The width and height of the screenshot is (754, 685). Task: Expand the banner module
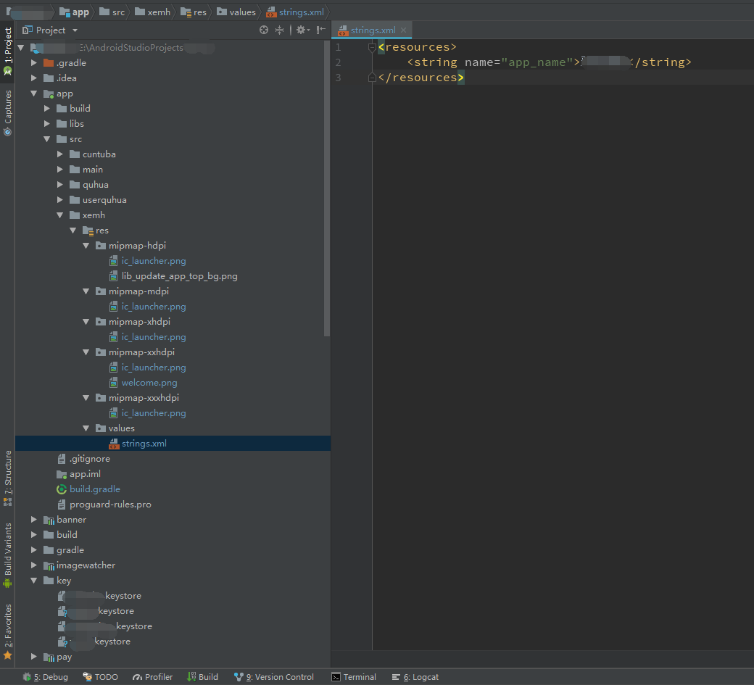point(33,519)
